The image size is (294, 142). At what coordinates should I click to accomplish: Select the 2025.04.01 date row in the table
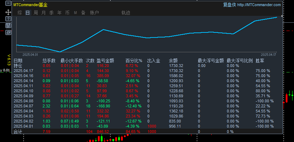point(23,126)
